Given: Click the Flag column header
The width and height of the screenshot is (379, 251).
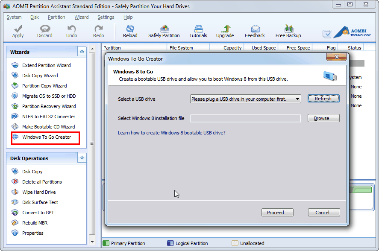Looking at the screenshot, I should (x=325, y=47).
